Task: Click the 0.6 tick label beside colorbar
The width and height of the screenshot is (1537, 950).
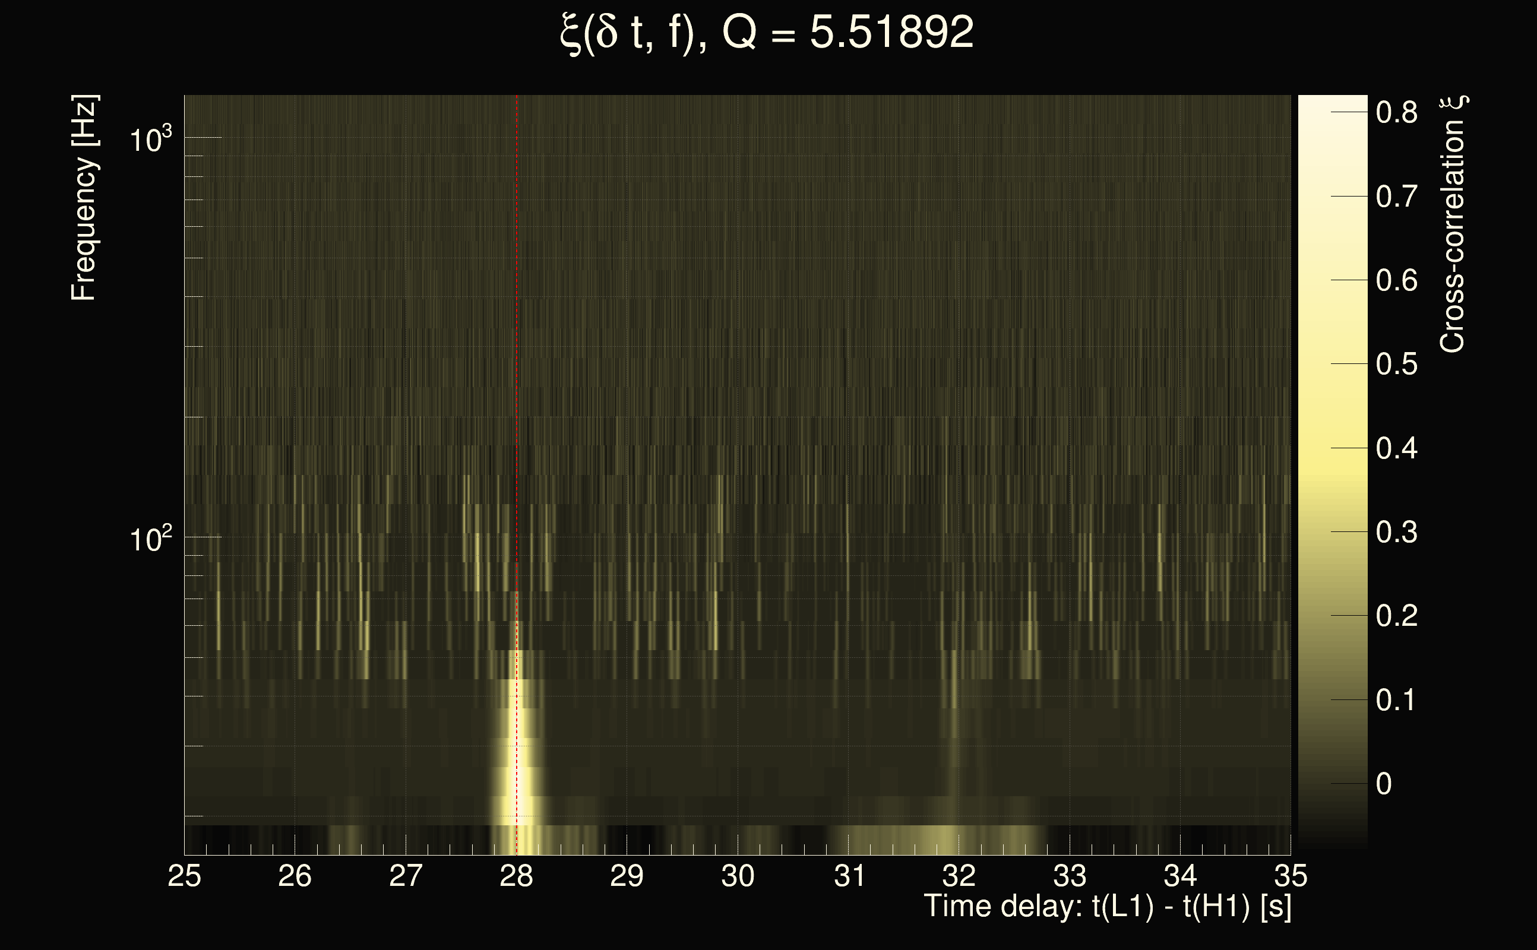Action: point(1396,280)
